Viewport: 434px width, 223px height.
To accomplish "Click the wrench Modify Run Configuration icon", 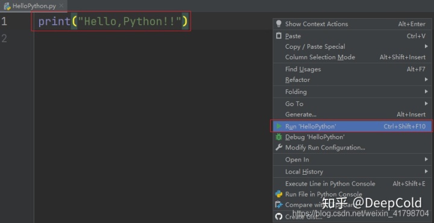I will tap(278, 148).
